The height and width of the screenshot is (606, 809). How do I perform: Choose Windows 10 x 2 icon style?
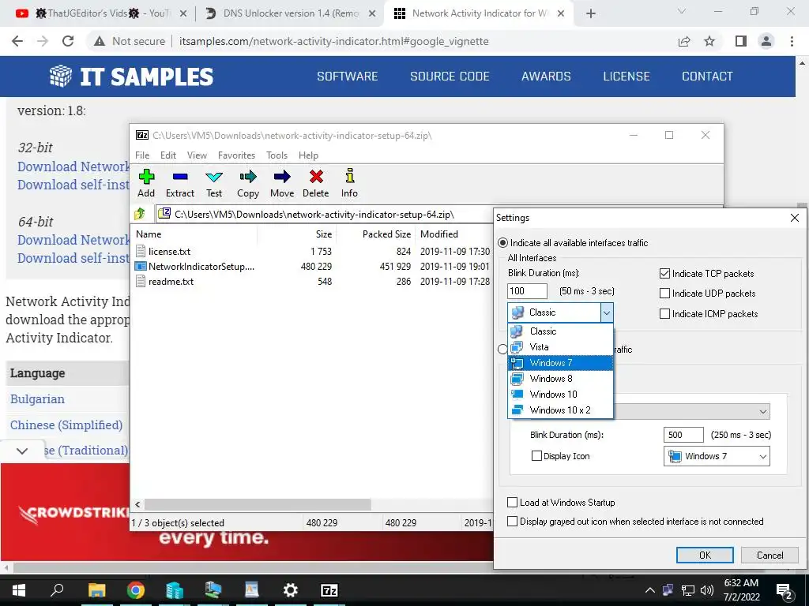(561, 410)
